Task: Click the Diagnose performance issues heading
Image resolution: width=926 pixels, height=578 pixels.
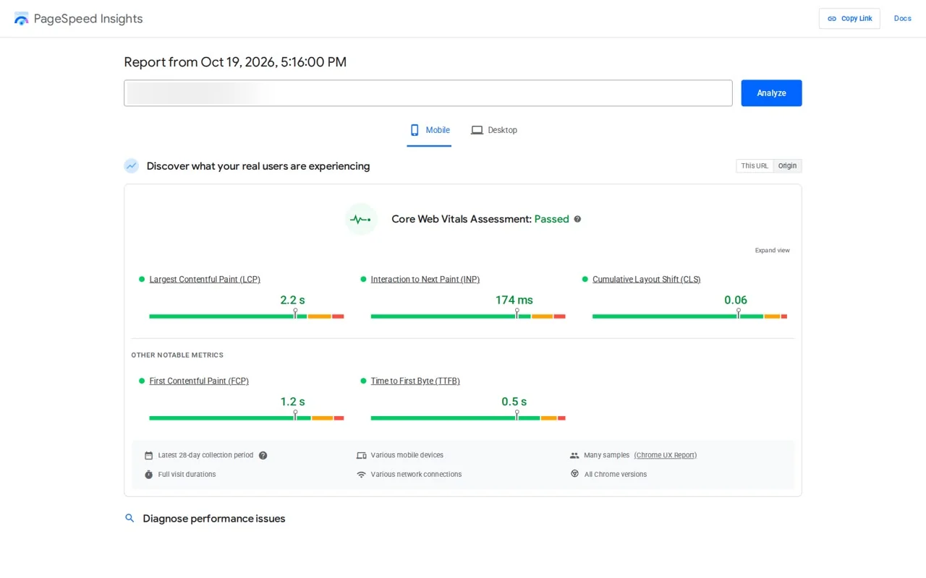Action: pyautogui.click(x=214, y=519)
